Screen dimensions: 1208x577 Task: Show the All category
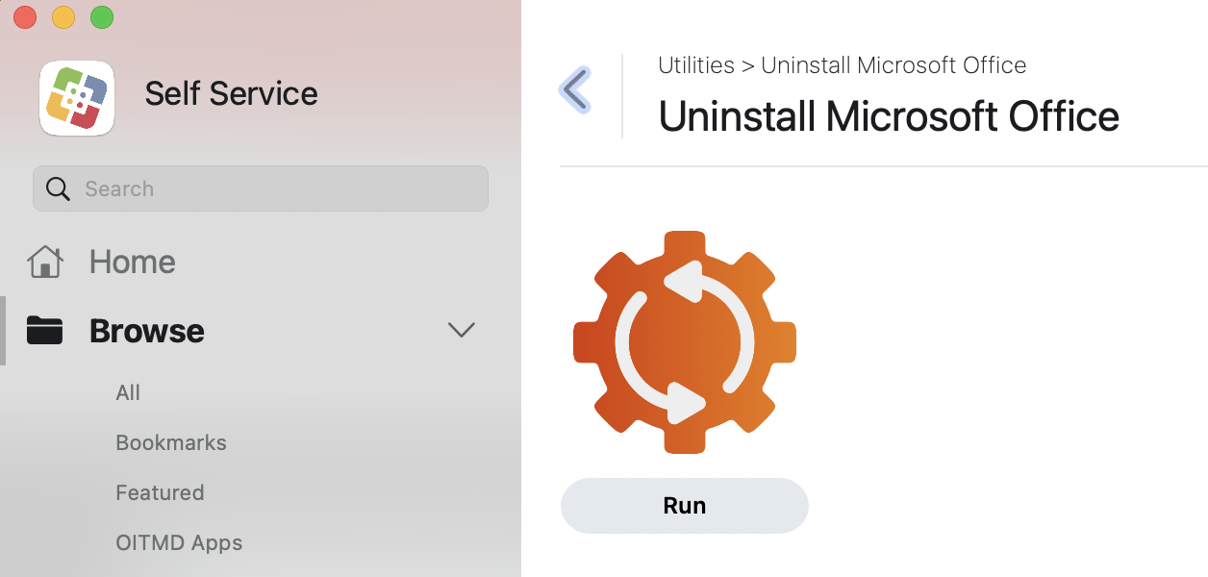click(128, 392)
